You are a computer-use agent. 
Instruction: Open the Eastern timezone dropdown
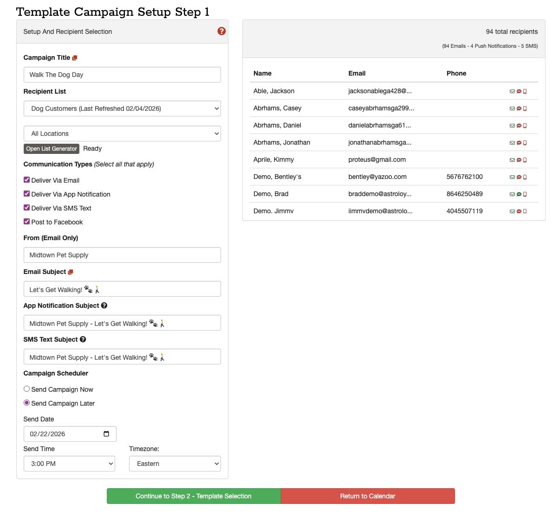[x=175, y=464]
